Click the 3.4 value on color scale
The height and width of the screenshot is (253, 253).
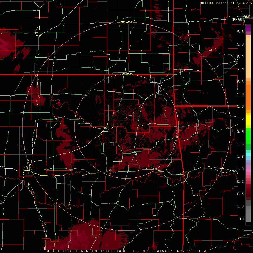coord(240,132)
